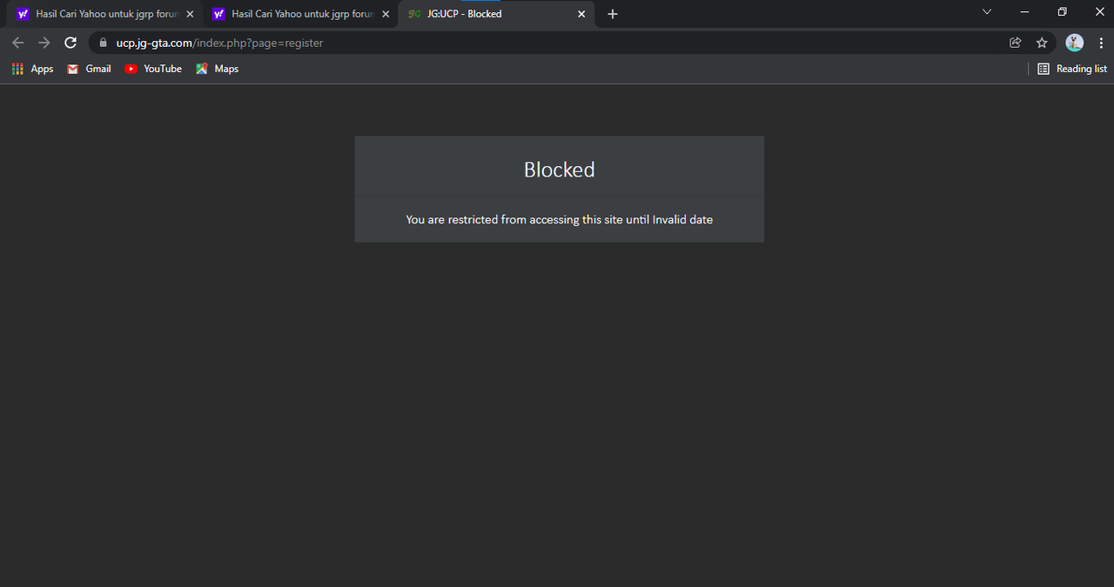Click the Blocked heading text

[560, 170]
